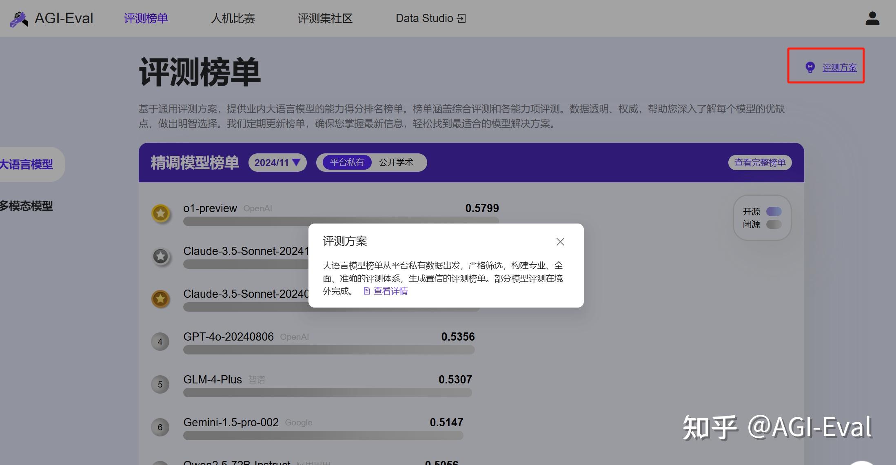Click the external link icon next to Data Studio
Viewport: 896px width, 465px height.
pyautogui.click(x=461, y=18)
